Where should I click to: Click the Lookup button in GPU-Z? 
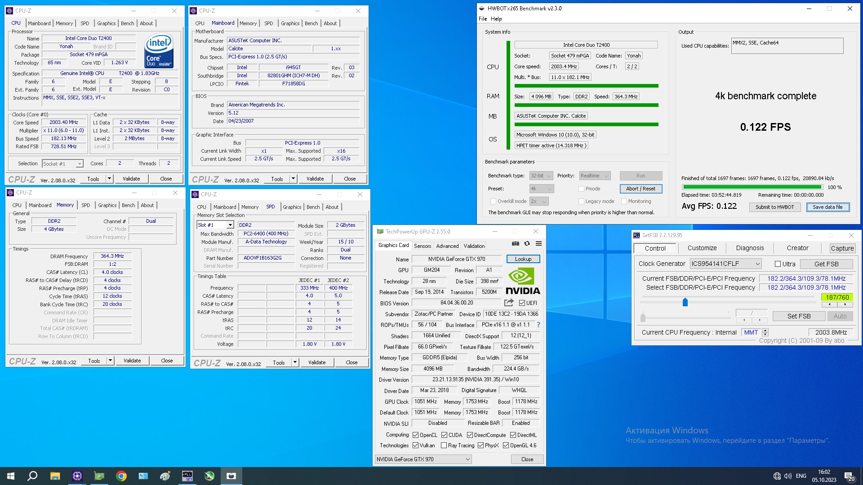pyautogui.click(x=523, y=259)
